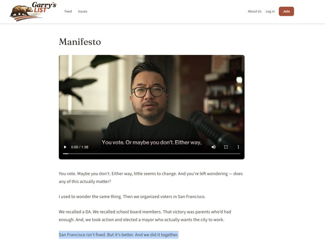Click the Log in link
Viewport: 325px width, 245px height.
tap(270, 11)
